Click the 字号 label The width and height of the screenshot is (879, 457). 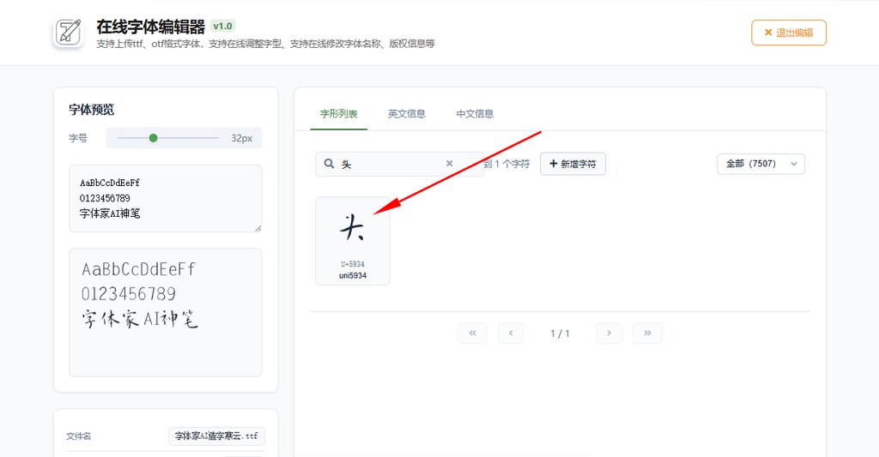pyautogui.click(x=78, y=138)
